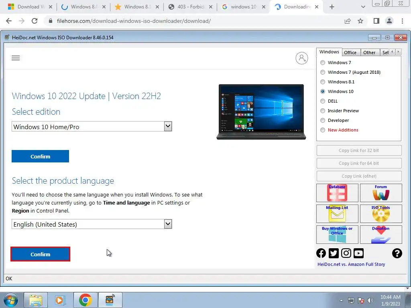Image resolution: width=411 pixels, height=308 pixels.
Task: Toggle Chrome side panel
Action: click(x=376, y=21)
